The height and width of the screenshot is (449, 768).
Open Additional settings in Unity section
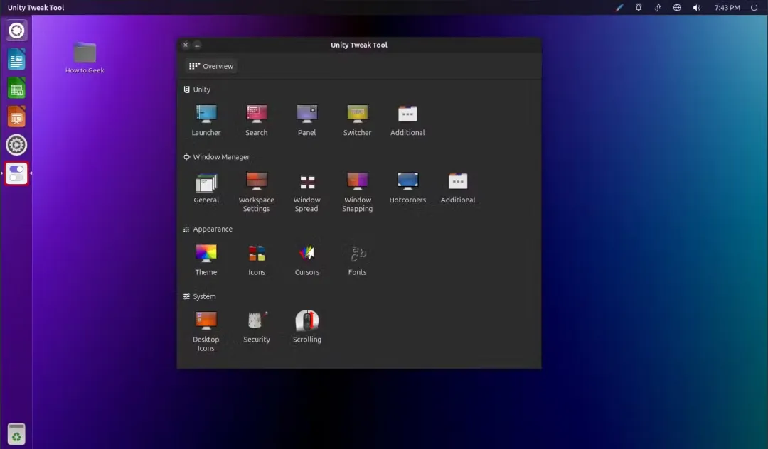click(407, 120)
